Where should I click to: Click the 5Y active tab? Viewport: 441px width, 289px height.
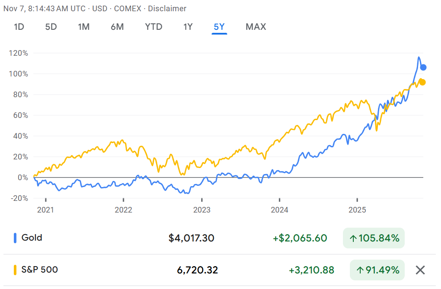click(219, 27)
